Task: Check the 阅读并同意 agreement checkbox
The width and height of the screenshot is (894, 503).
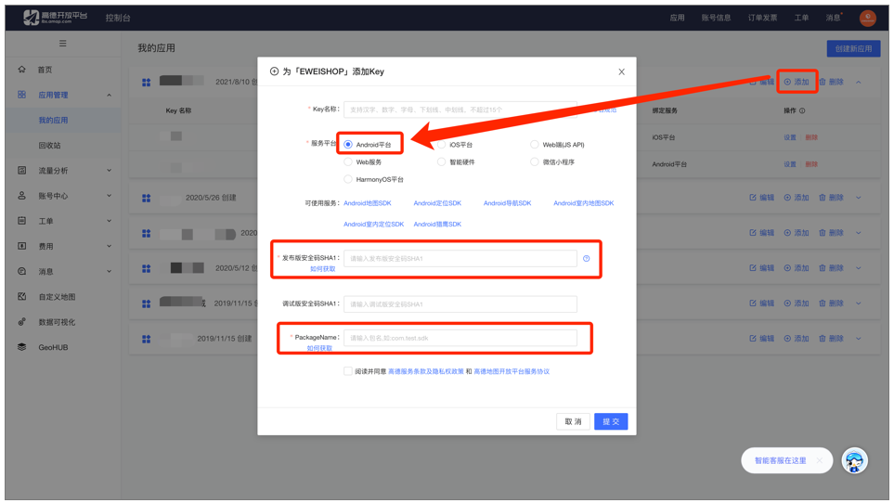Action: [348, 371]
